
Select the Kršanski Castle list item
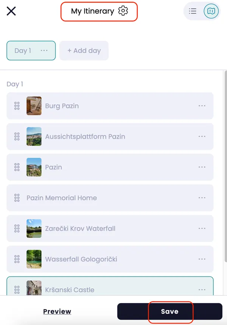110,289
